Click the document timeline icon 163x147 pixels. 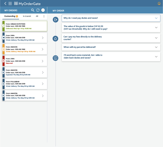[x=56, y=58]
